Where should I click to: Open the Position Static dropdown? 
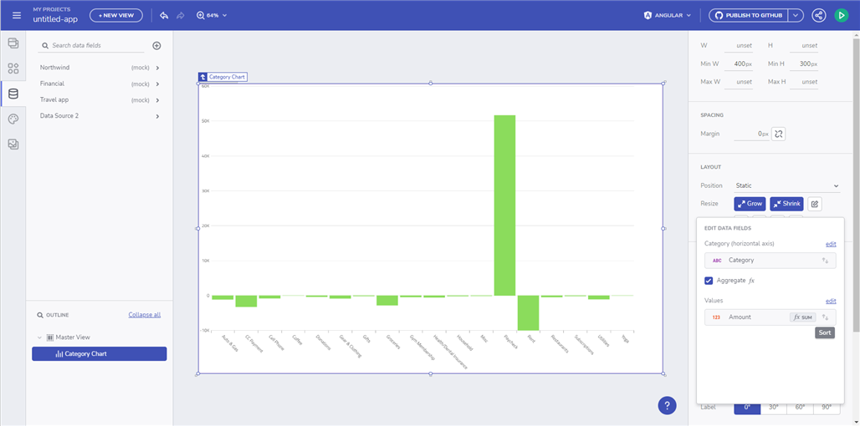coord(786,185)
